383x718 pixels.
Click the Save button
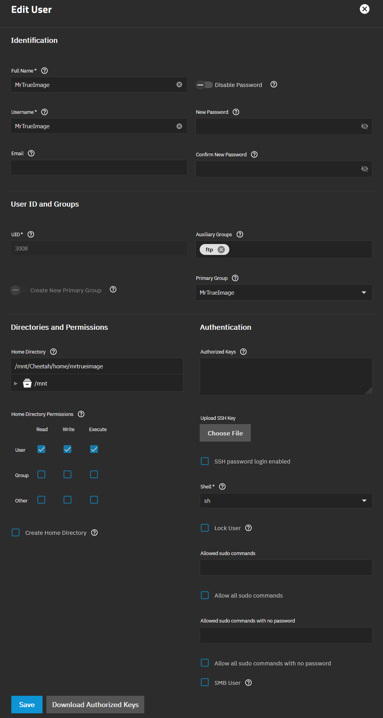click(27, 704)
